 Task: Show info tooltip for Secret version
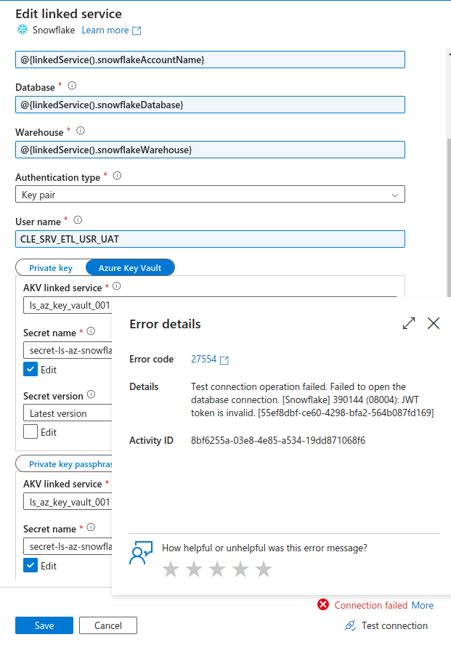tap(92, 394)
